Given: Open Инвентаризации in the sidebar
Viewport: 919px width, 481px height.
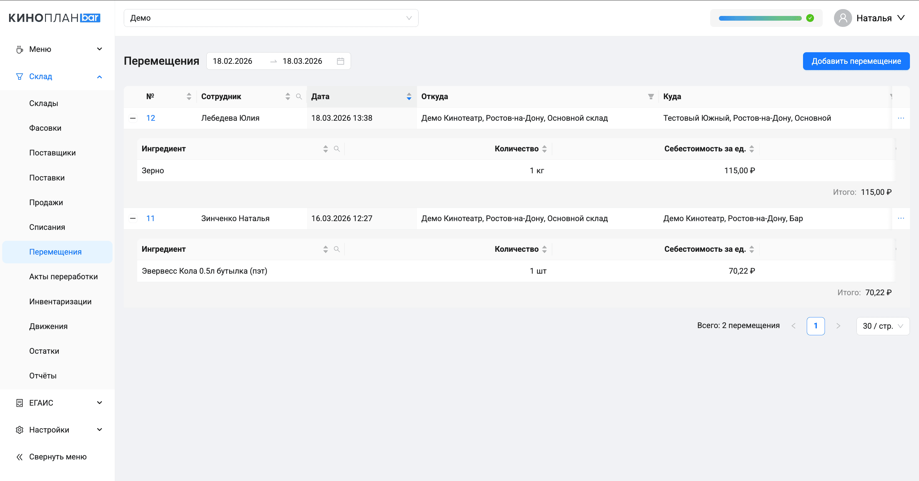Looking at the screenshot, I should 60,301.
